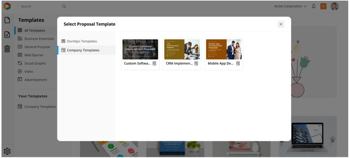Open the Video category
The image size is (350, 158).
pyautogui.click(x=25, y=71)
